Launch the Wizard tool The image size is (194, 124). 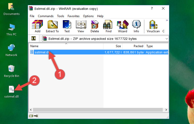pos(123,26)
